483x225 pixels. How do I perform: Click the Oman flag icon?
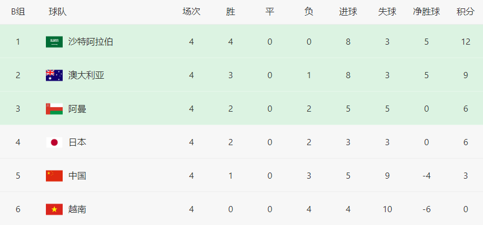[54, 109]
